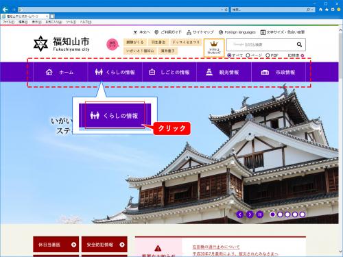Screen dimensions: 343x257
Task: Click the plus icon on 安全防犯情報
Action: pyautogui.click(x=122, y=245)
